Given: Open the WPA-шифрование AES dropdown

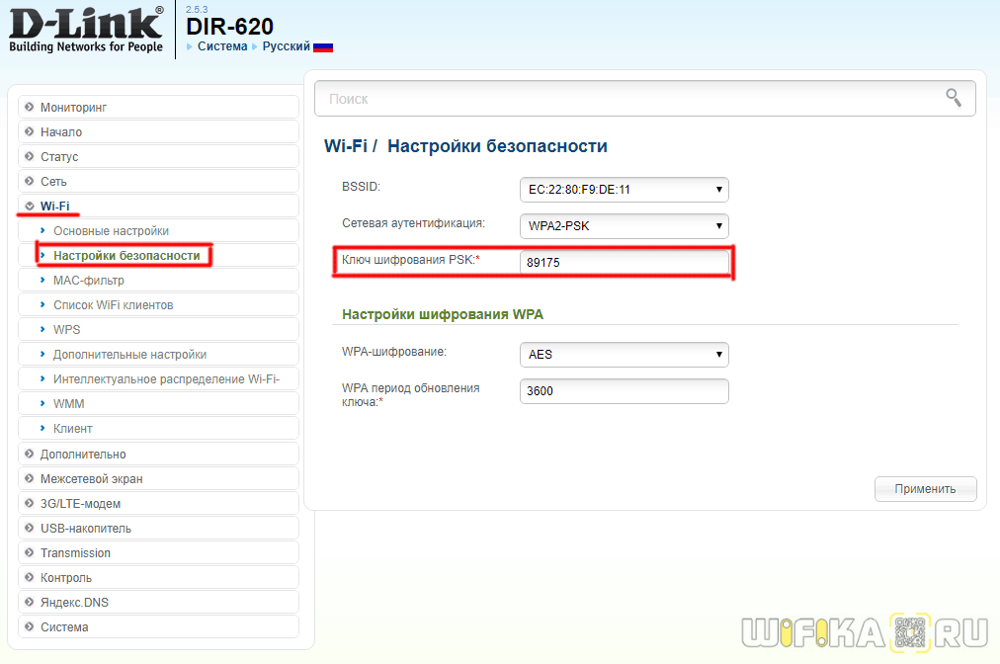Looking at the screenshot, I should (624, 354).
